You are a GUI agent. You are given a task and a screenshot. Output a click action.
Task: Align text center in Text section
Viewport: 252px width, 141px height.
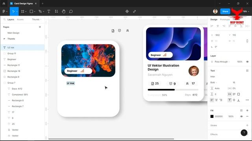point(216,100)
